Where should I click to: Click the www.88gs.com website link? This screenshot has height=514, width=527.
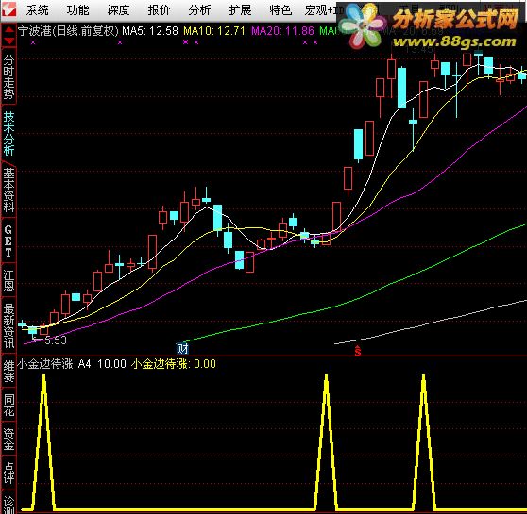[x=454, y=41]
